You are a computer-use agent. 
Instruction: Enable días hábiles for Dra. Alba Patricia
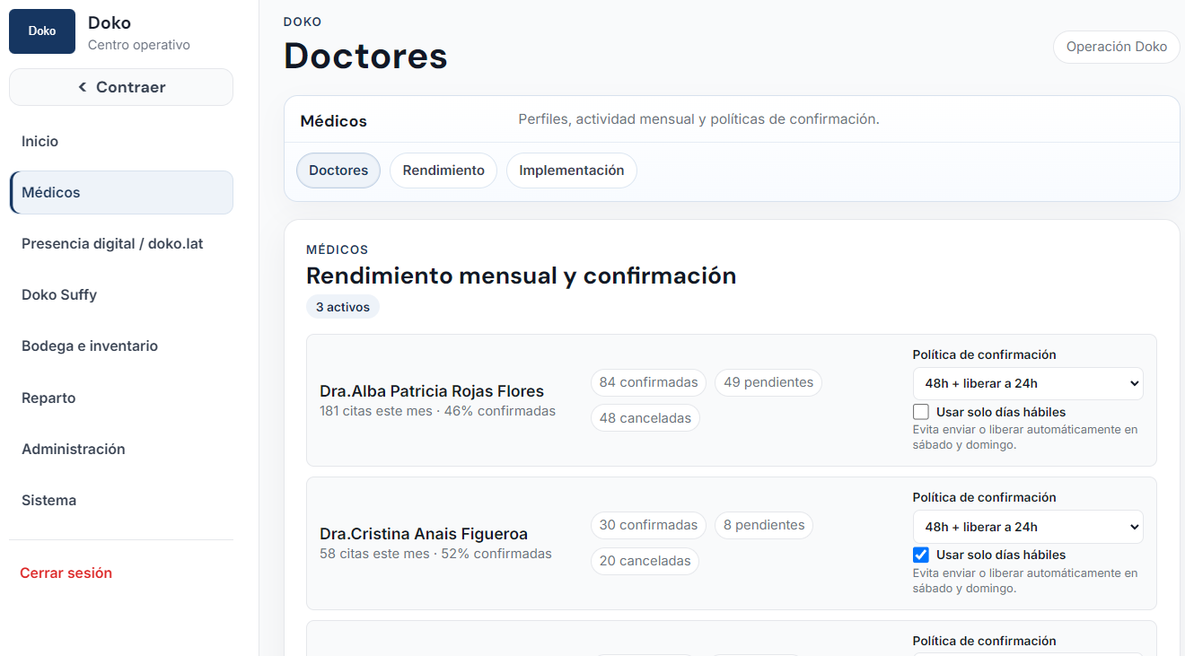click(921, 412)
